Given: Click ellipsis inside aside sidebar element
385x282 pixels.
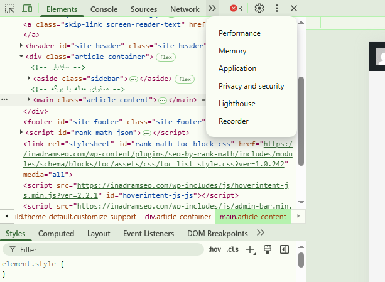Looking at the screenshot, I should 134,79.
